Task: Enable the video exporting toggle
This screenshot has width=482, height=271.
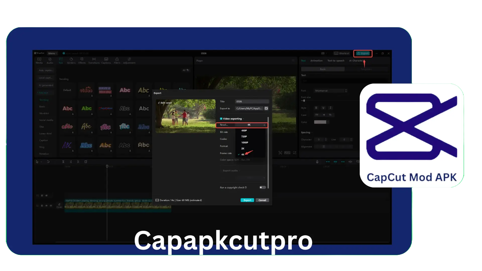Action: click(221, 118)
